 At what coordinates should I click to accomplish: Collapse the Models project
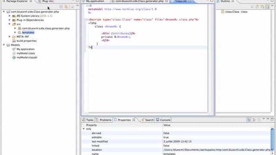4,45
